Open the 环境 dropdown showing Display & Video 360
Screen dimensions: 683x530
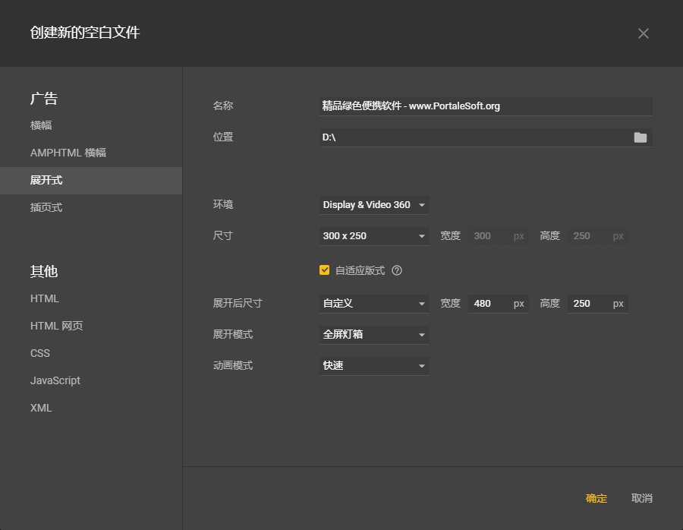point(374,204)
